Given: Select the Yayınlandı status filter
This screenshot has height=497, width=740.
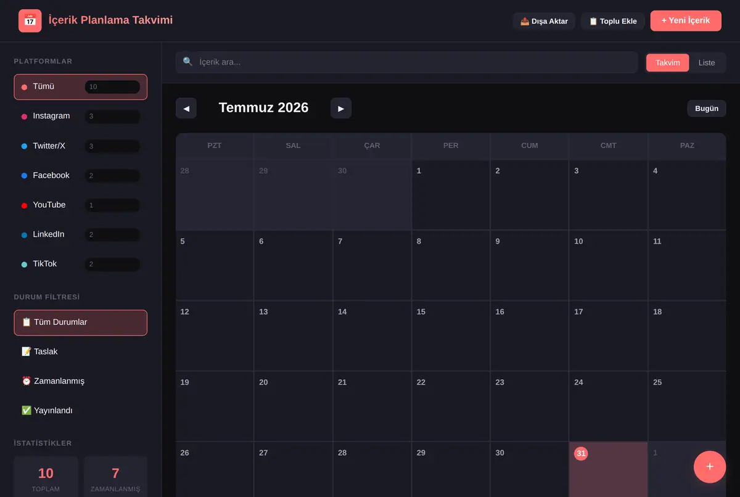Looking at the screenshot, I should 81,411.
